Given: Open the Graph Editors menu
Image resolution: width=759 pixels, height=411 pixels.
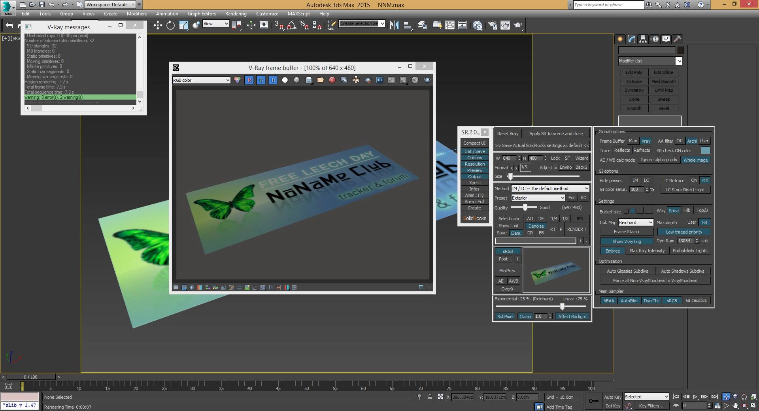Looking at the screenshot, I should [202, 14].
